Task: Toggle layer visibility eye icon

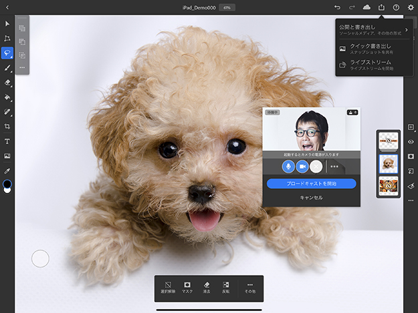Action: coord(411,141)
